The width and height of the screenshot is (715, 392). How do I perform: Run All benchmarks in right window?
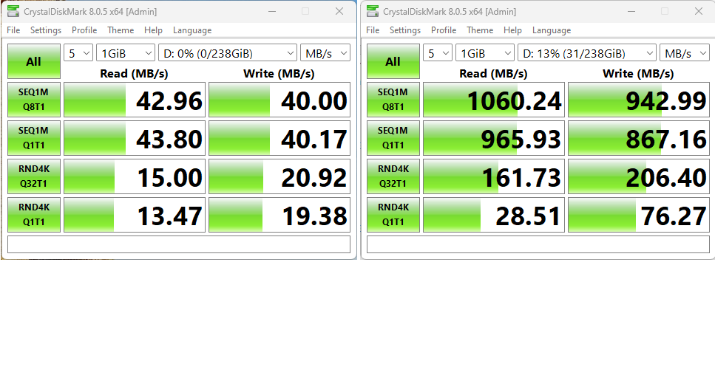(393, 61)
